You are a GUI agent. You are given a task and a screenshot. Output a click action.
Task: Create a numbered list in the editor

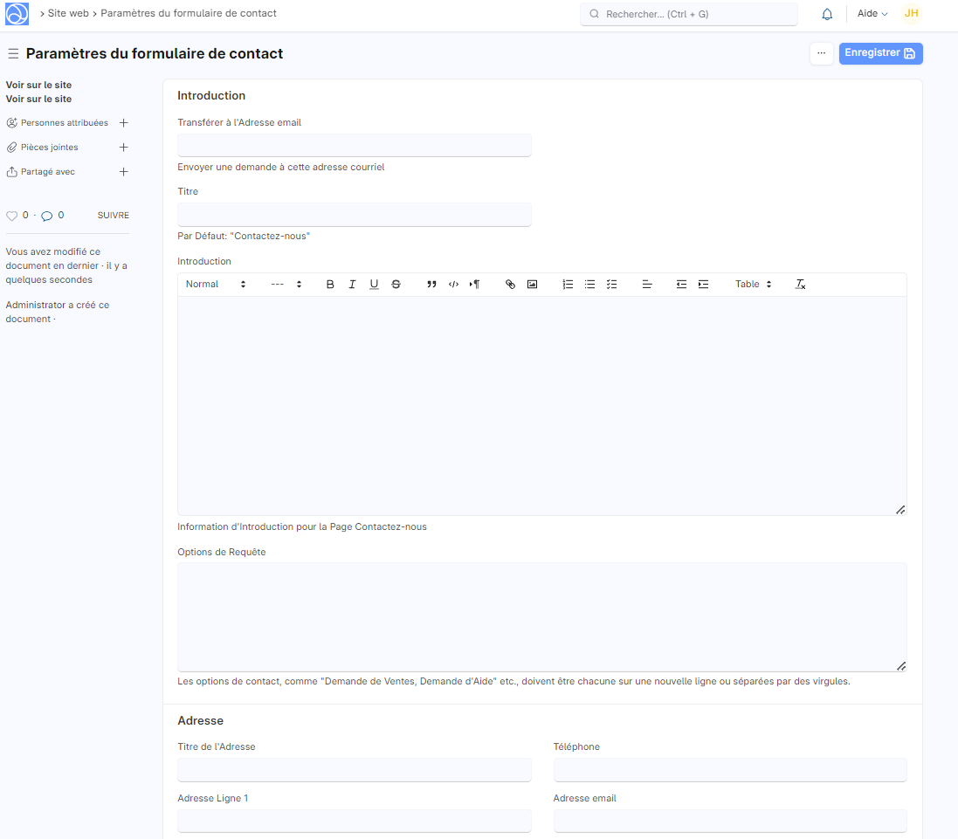pyautogui.click(x=568, y=285)
